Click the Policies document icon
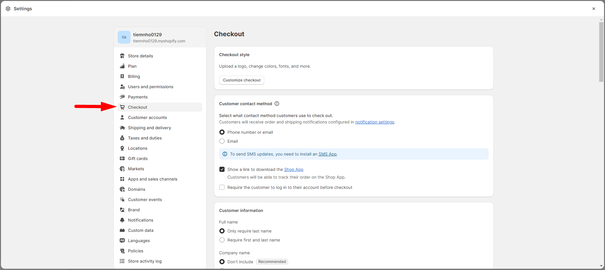 122,251
